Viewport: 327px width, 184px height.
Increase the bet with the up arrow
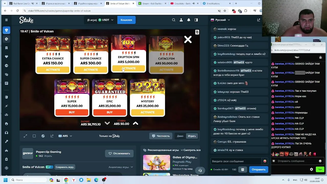point(135,123)
